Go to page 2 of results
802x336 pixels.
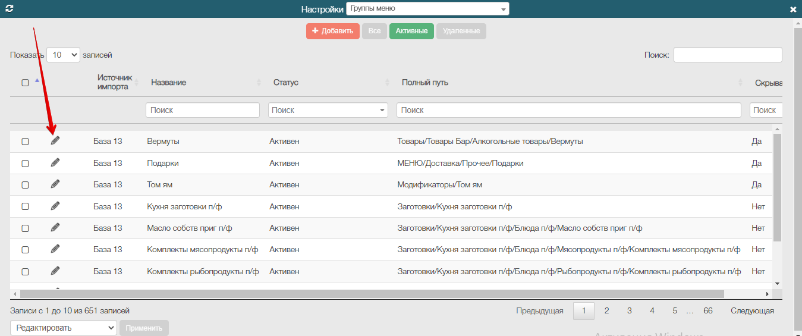[x=606, y=310]
